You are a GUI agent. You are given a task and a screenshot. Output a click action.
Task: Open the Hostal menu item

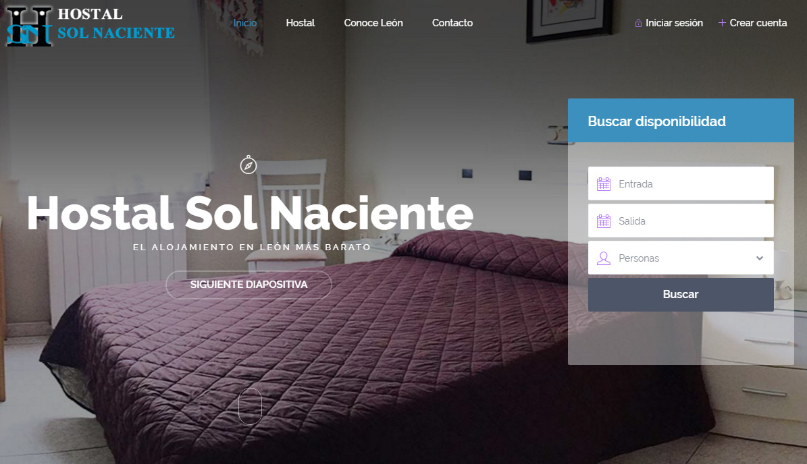300,23
